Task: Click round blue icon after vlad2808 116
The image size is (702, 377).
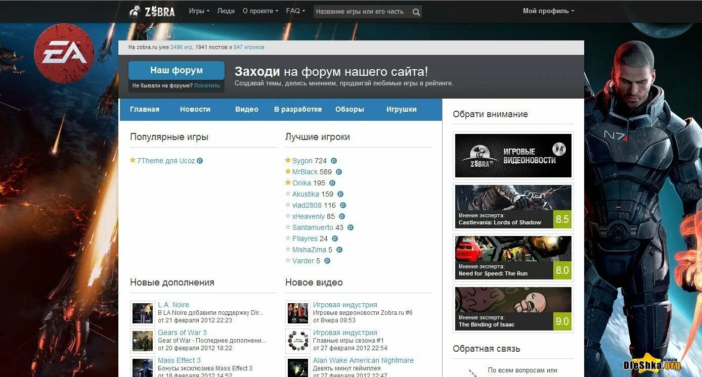Action: point(343,205)
